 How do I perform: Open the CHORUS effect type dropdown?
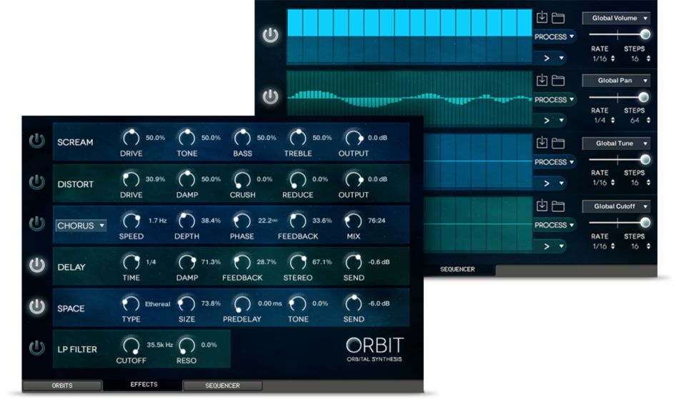pyautogui.click(x=81, y=226)
